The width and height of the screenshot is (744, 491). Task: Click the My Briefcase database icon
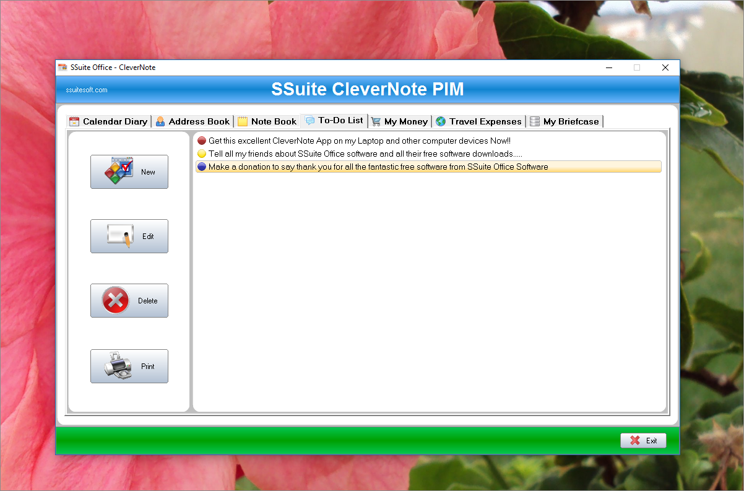pyautogui.click(x=535, y=121)
